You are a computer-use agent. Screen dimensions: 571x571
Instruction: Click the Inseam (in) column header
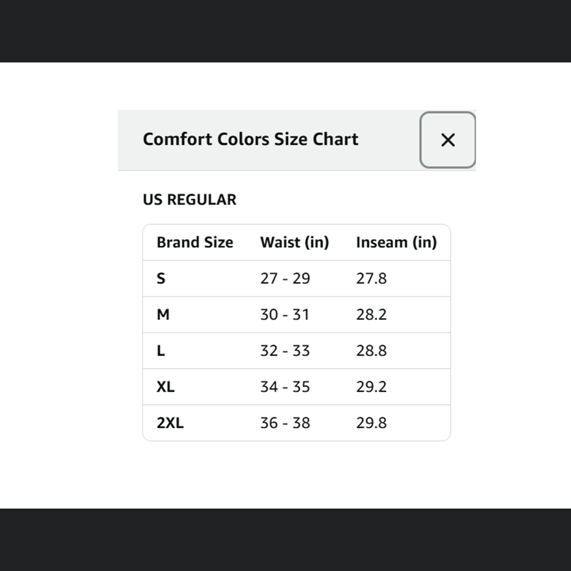(x=396, y=242)
